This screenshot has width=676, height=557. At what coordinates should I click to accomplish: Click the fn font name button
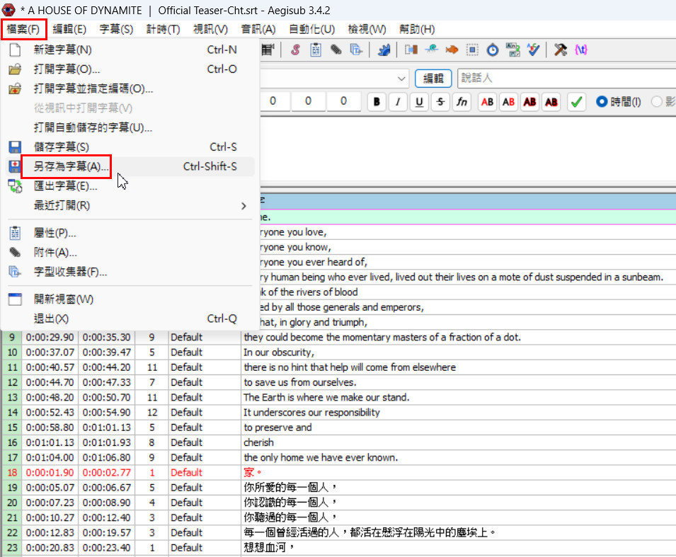[462, 102]
